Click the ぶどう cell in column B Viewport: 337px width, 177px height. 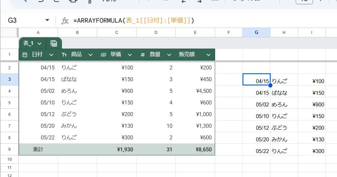[69, 114]
